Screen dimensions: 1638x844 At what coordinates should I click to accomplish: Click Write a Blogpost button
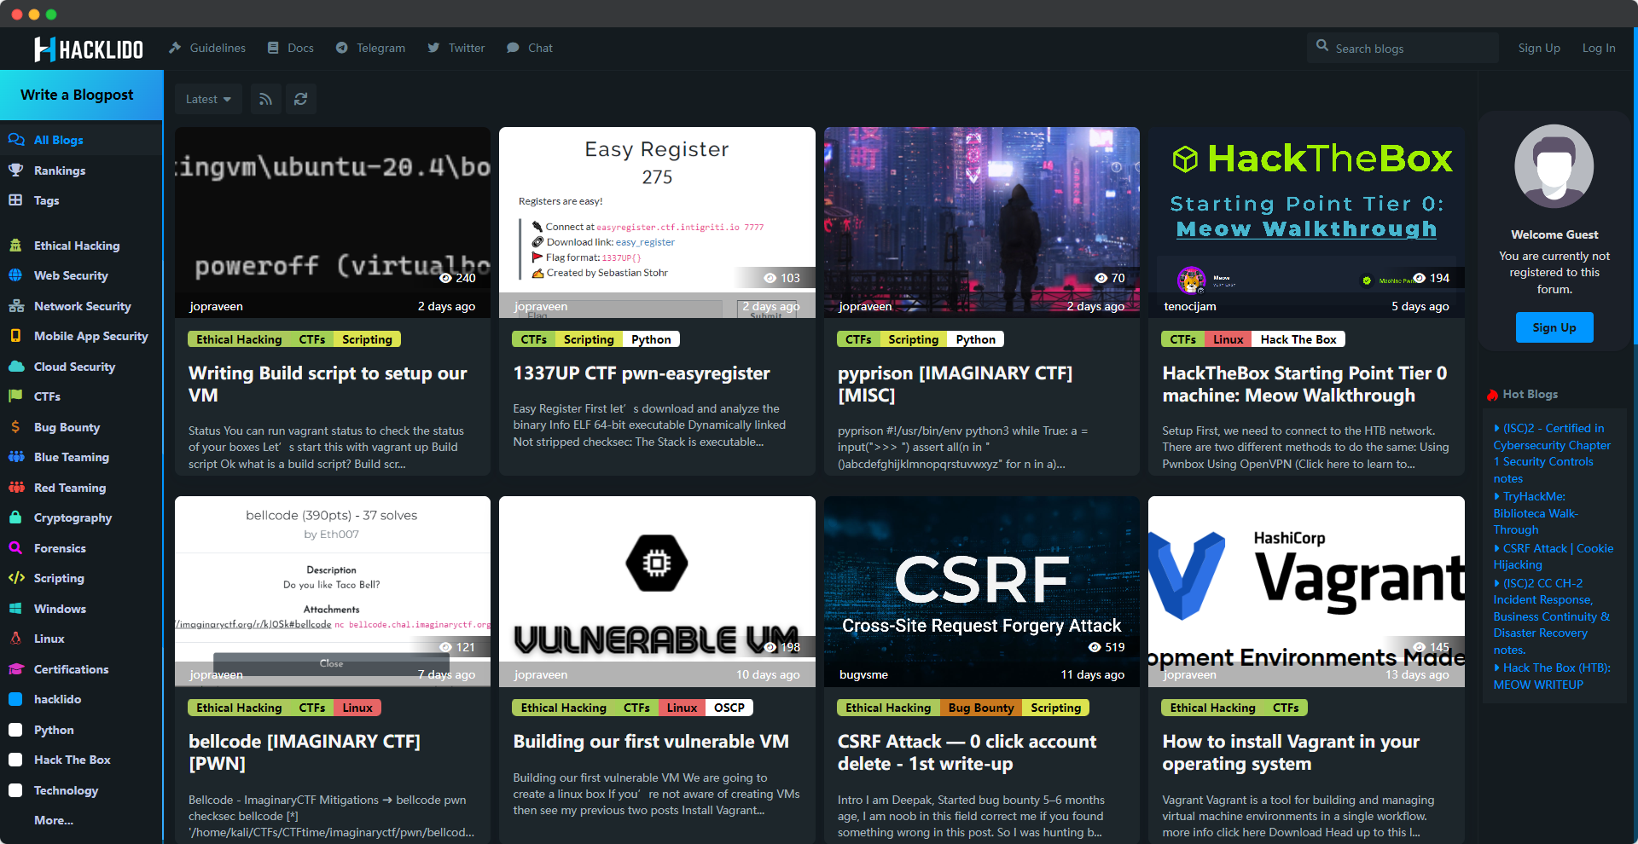point(81,95)
